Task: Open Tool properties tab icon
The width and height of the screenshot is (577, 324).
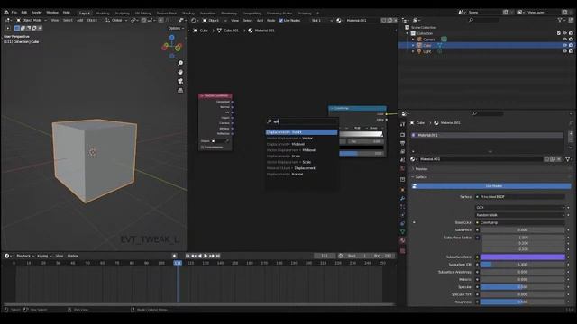Action: pos(403,124)
